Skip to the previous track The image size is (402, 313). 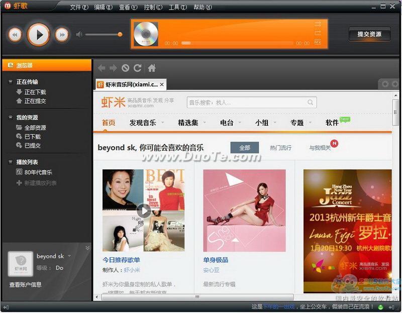15,35
